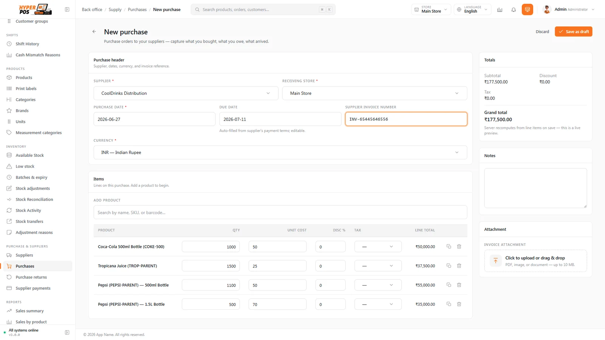Click the unit cost field for Coca-Cola line
Screen dimensions: 605x340
[x=278, y=247]
